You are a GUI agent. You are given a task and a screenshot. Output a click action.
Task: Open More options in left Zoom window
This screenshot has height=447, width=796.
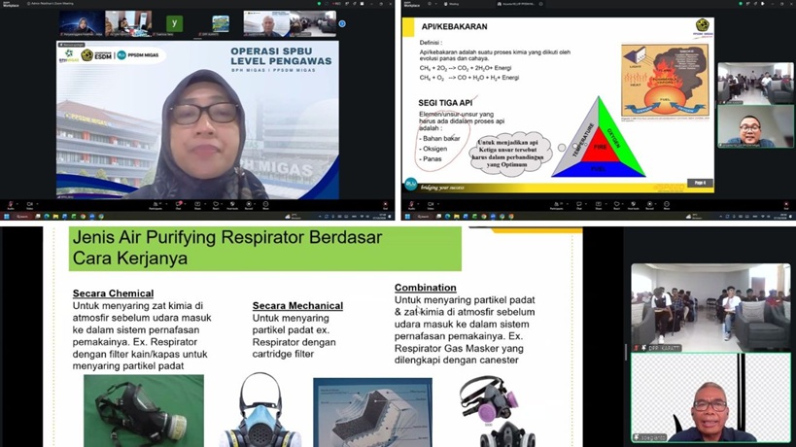265,204
